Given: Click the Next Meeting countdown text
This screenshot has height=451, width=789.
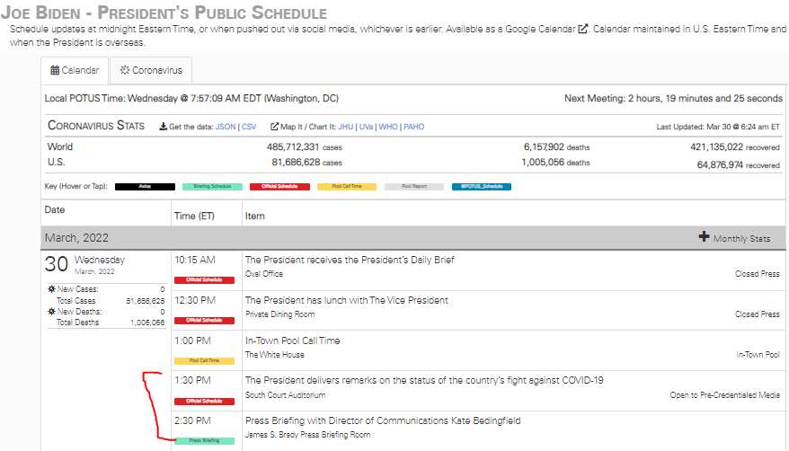Looking at the screenshot, I should [x=673, y=98].
